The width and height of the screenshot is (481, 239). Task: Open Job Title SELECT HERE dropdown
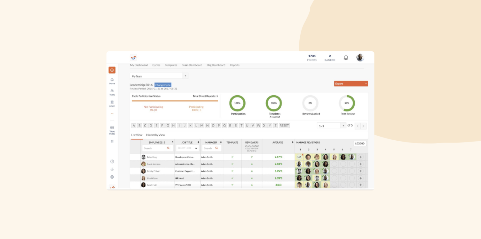pos(187,148)
